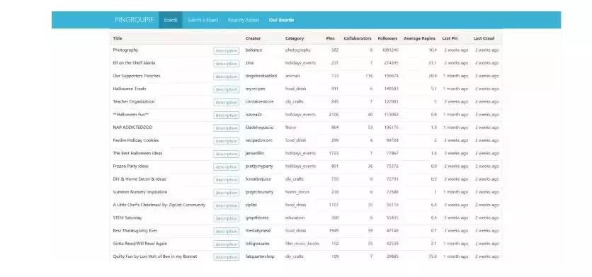
Task: Show description for Festive Holiday Cookies board
Action: click(x=226, y=141)
